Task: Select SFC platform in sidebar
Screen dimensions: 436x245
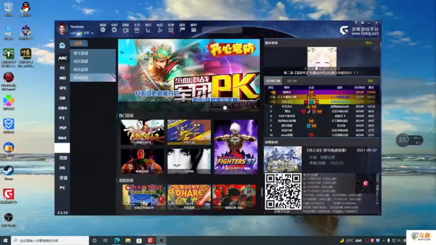Action: [x=63, y=88]
